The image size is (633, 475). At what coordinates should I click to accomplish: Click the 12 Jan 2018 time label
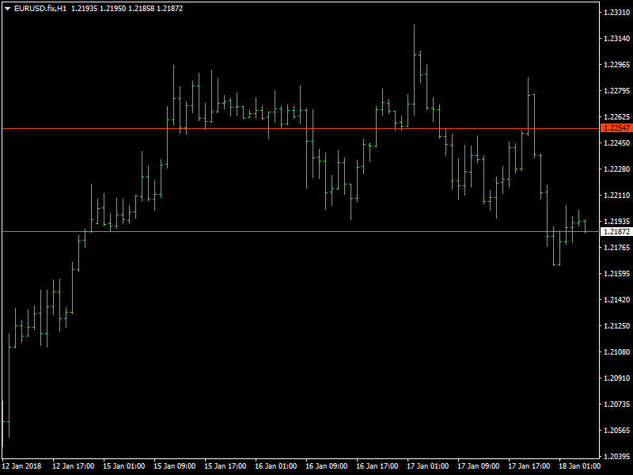point(21,466)
